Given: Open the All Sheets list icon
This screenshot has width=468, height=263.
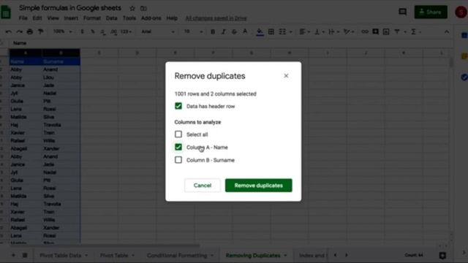Looking at the screenshot, I should 25,255.
